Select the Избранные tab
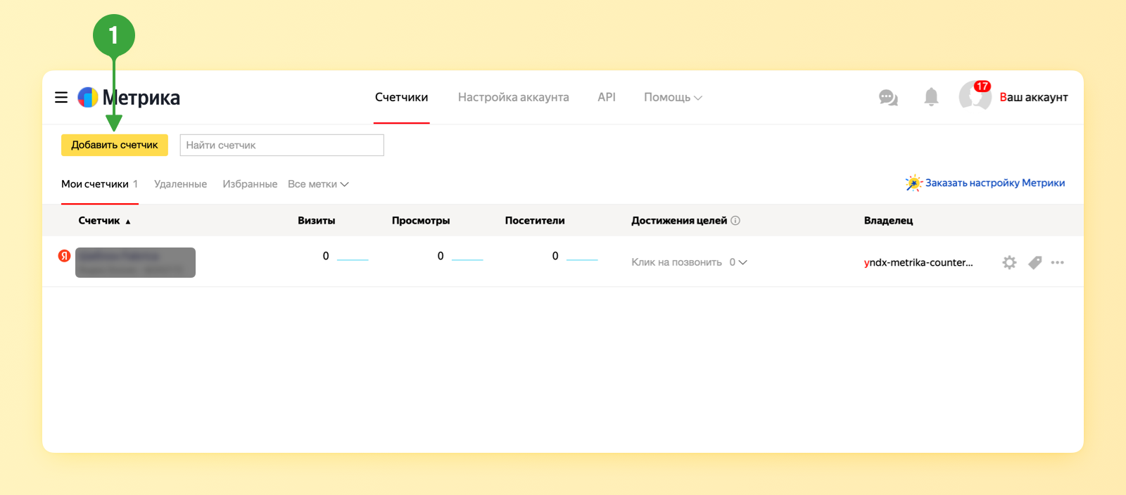The width and height of the screenshot is (1126, 495). [250, 184]
